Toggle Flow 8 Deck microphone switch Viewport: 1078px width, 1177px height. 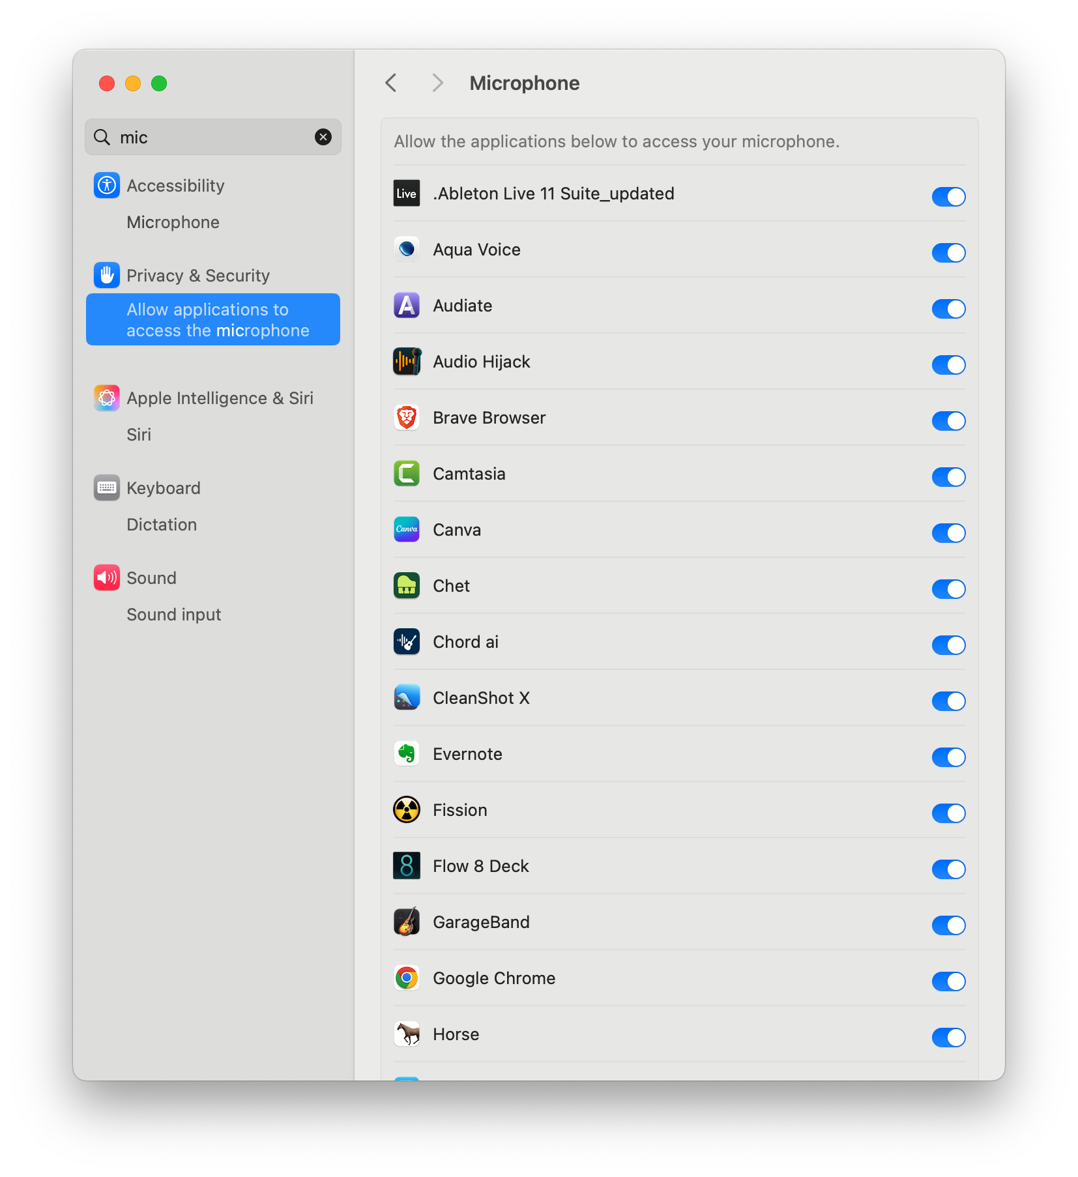(948, 869)
